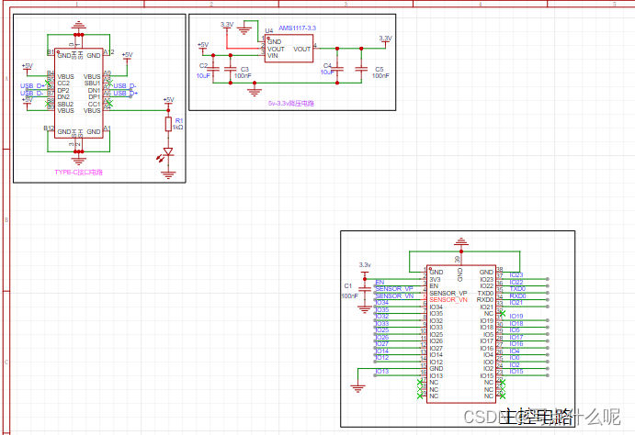
Task: Select the 1kΩ resistor value text
Action: tap(178, 127)
